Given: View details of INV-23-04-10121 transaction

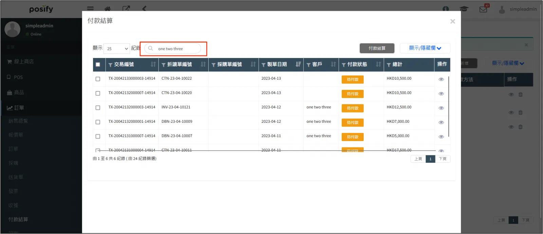Looking at the screenshot, I should click(441, 108).
